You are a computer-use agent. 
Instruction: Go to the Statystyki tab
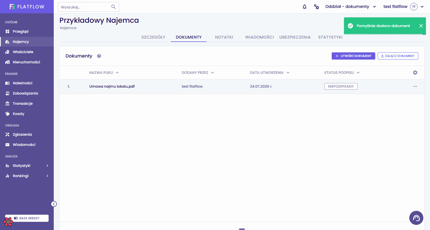[330, 37]
